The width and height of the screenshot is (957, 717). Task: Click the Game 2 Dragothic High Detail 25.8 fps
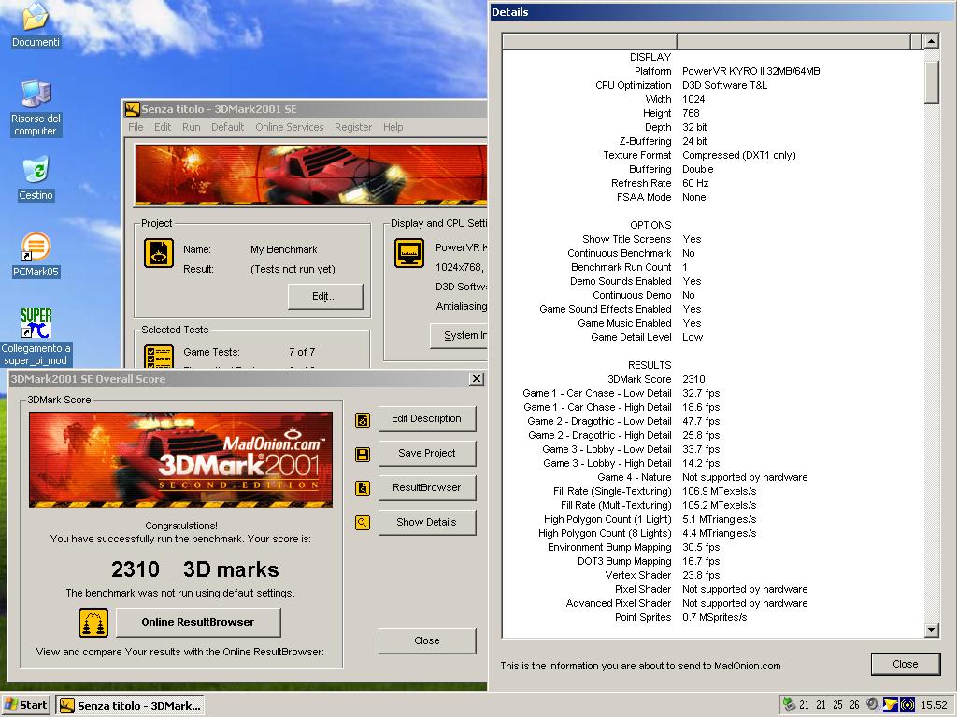[x=701, y=435]
